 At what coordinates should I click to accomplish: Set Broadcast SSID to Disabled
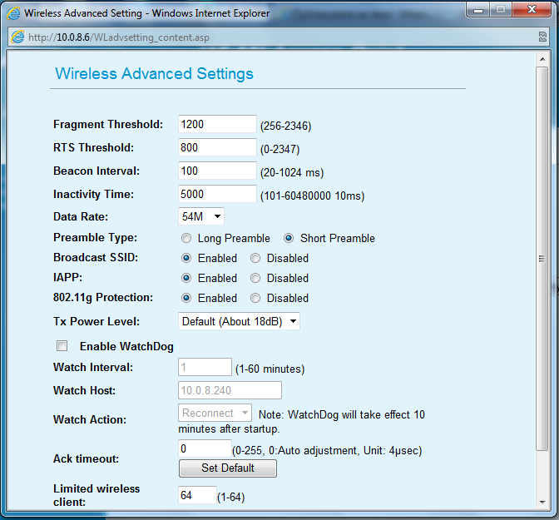click(255, 258)
